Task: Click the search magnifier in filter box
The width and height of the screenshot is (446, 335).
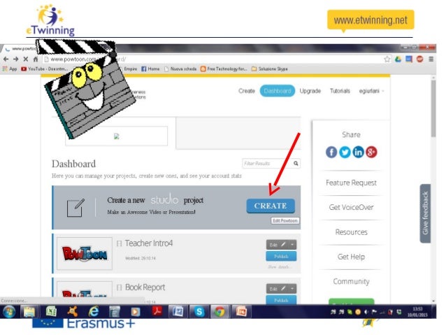Action: (296, 164)
